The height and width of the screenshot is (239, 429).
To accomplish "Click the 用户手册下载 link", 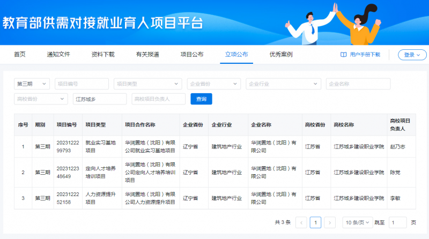I will point(365,55).
